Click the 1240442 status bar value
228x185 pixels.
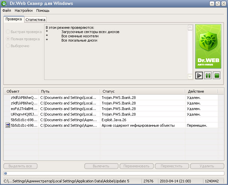pos(212,181)
